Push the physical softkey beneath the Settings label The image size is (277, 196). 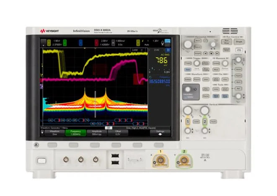(x=158, y=145)
